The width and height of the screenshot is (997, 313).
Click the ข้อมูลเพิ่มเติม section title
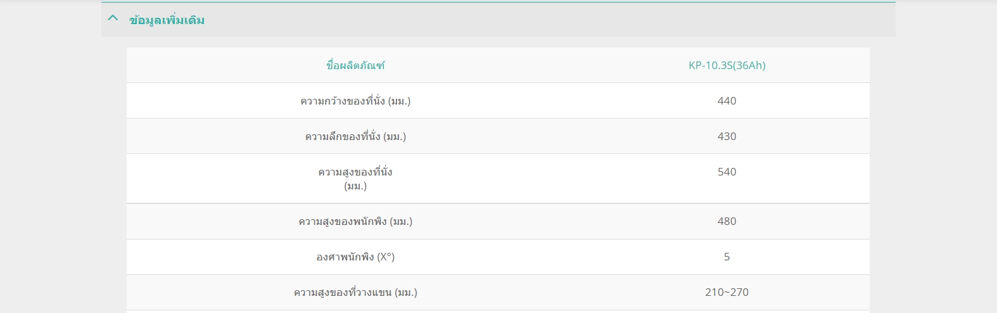click(x=167, y=20)
